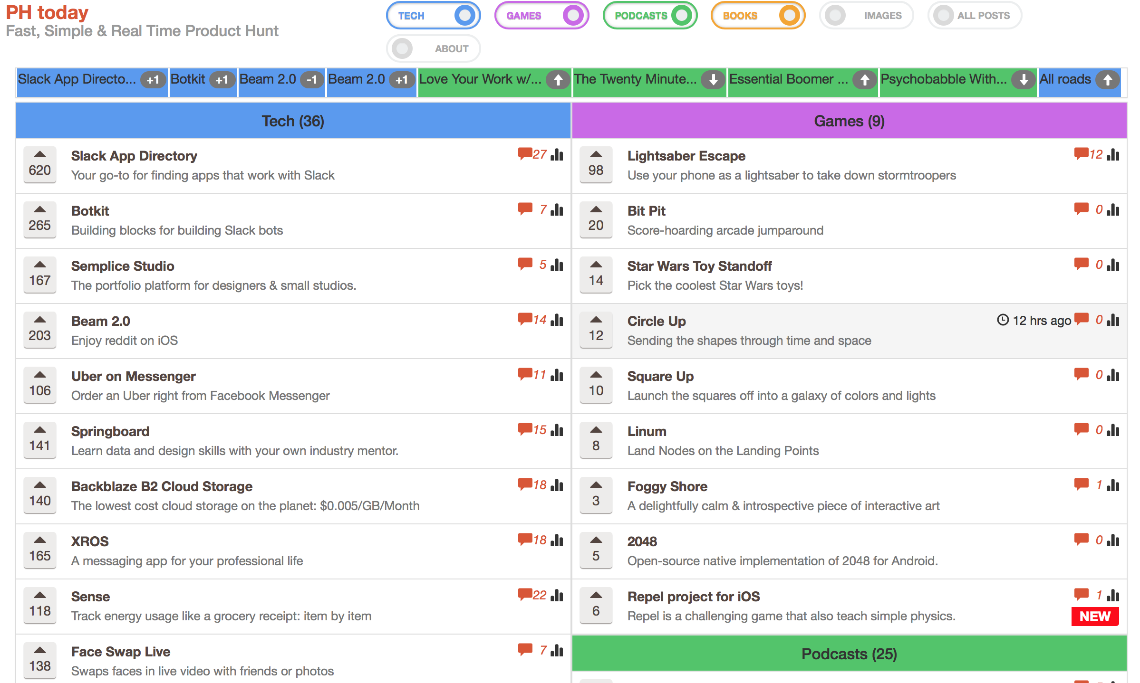1140x683 pixels.
Task: Open Repel project for iOS
Action: coord(694,597)
